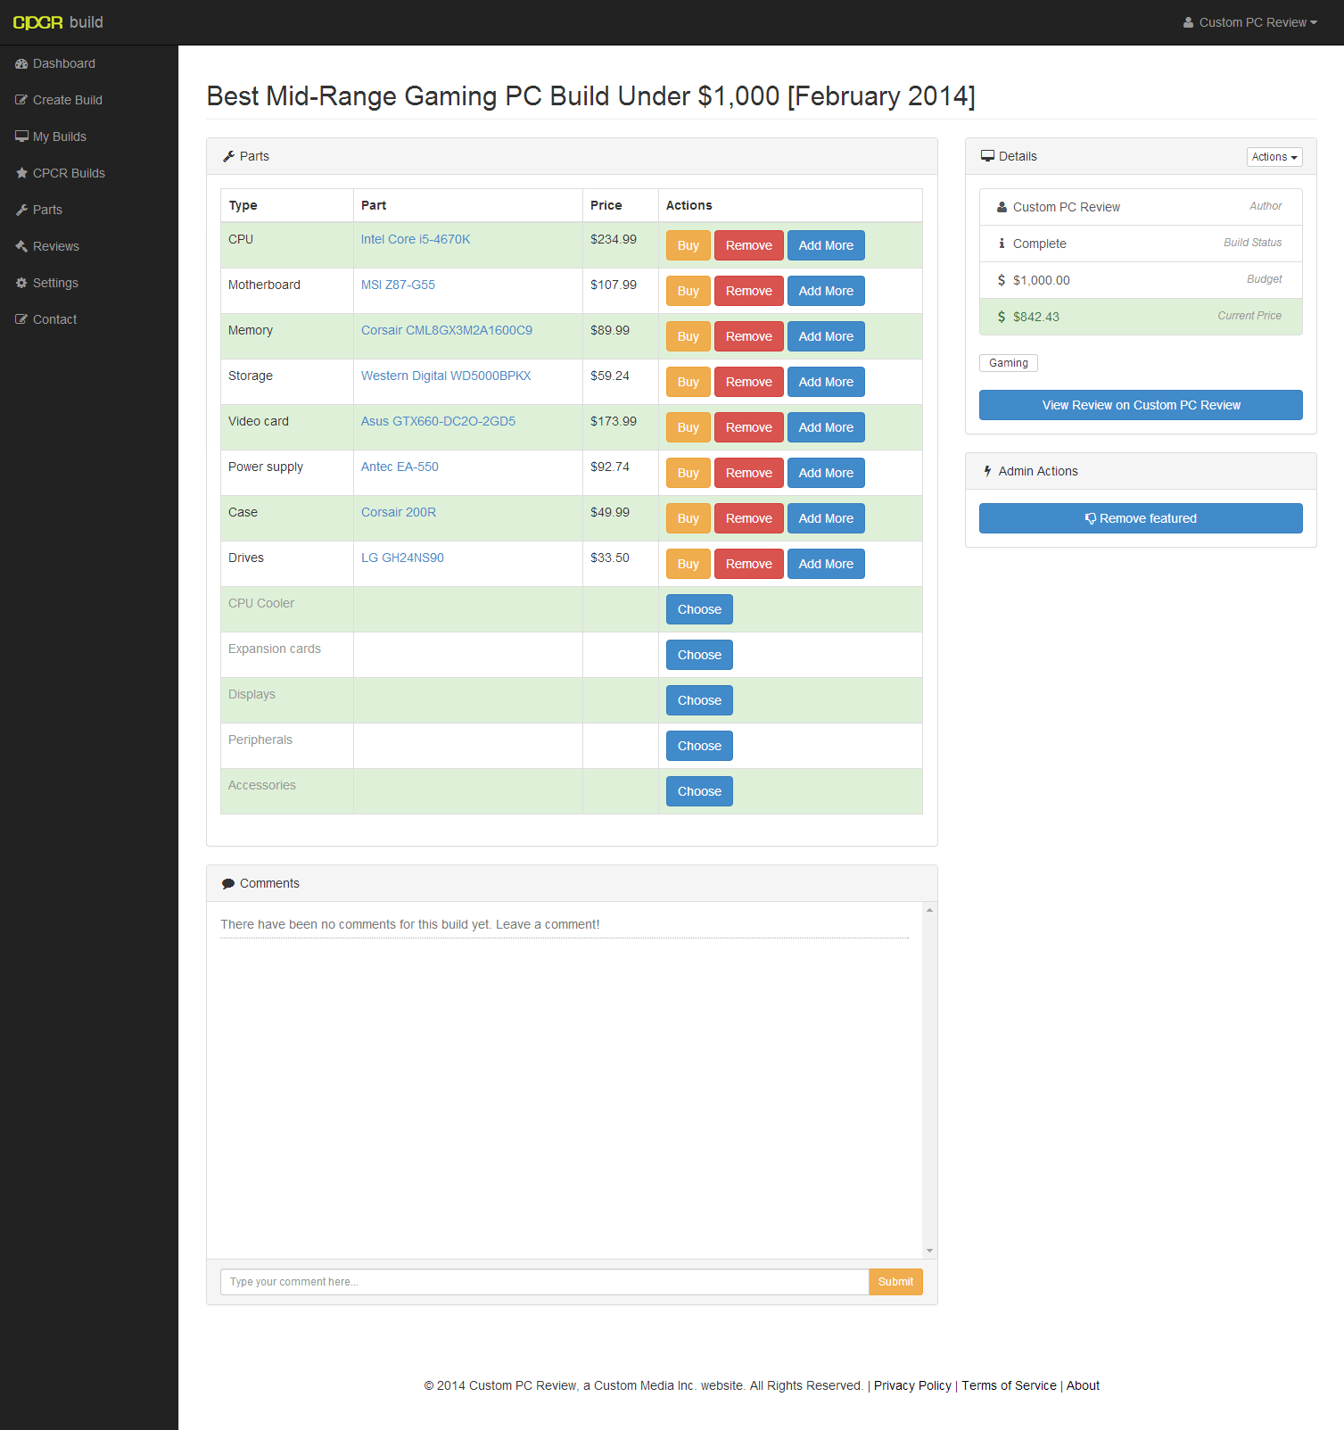Remove the Corsair 200R case
This screenshot has width=1344, height=1430.
(x=749, y=518)
